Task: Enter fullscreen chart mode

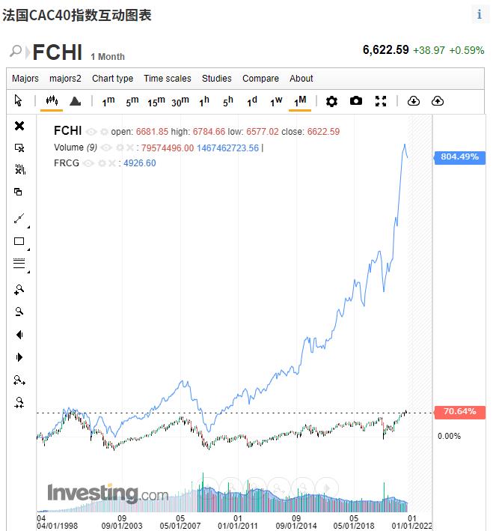Action: (x=380, y=101)
